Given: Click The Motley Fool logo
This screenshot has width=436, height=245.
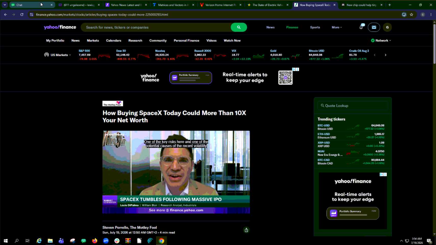Looking at the screenshot, I should (x=113, y=104).
